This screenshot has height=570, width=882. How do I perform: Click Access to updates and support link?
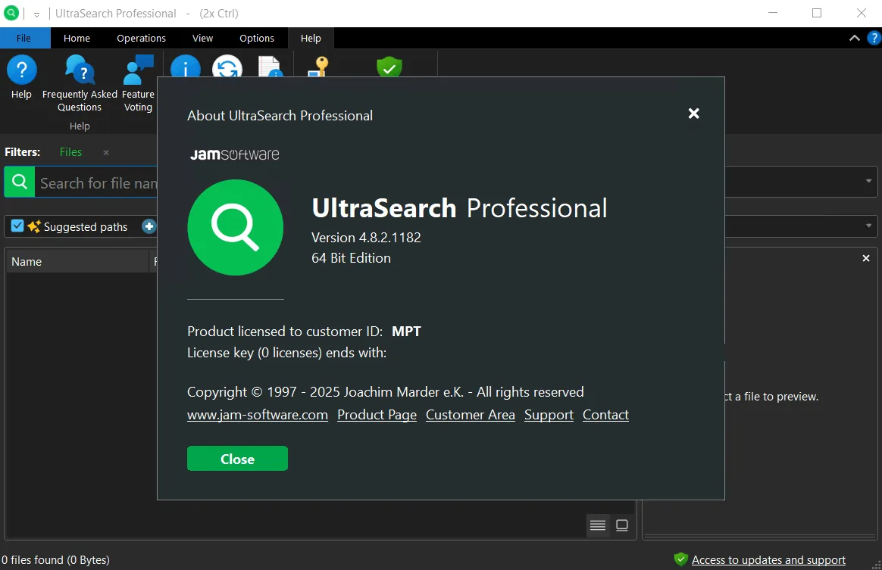pyautogui.click(x=768, y=560)
